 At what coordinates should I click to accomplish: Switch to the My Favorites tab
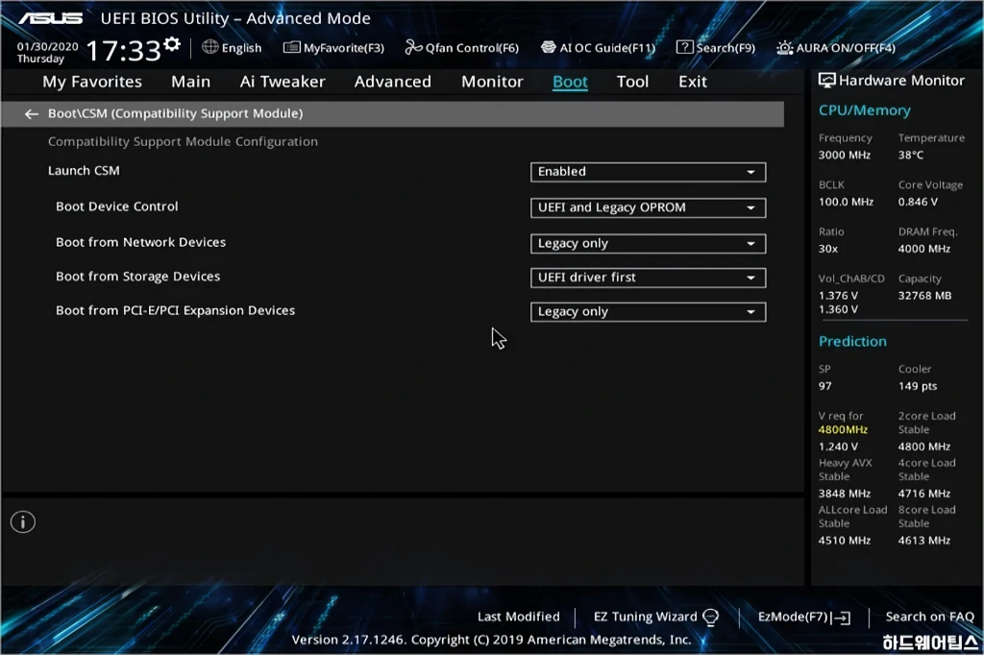click(92, 82)
